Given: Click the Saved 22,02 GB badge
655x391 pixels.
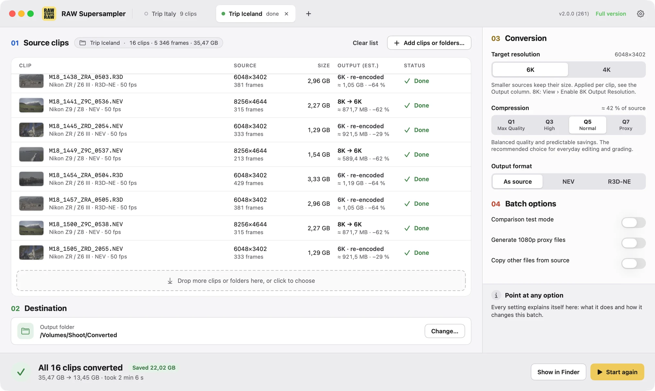Looking at the screenshot, I should (x=154, y=368).
